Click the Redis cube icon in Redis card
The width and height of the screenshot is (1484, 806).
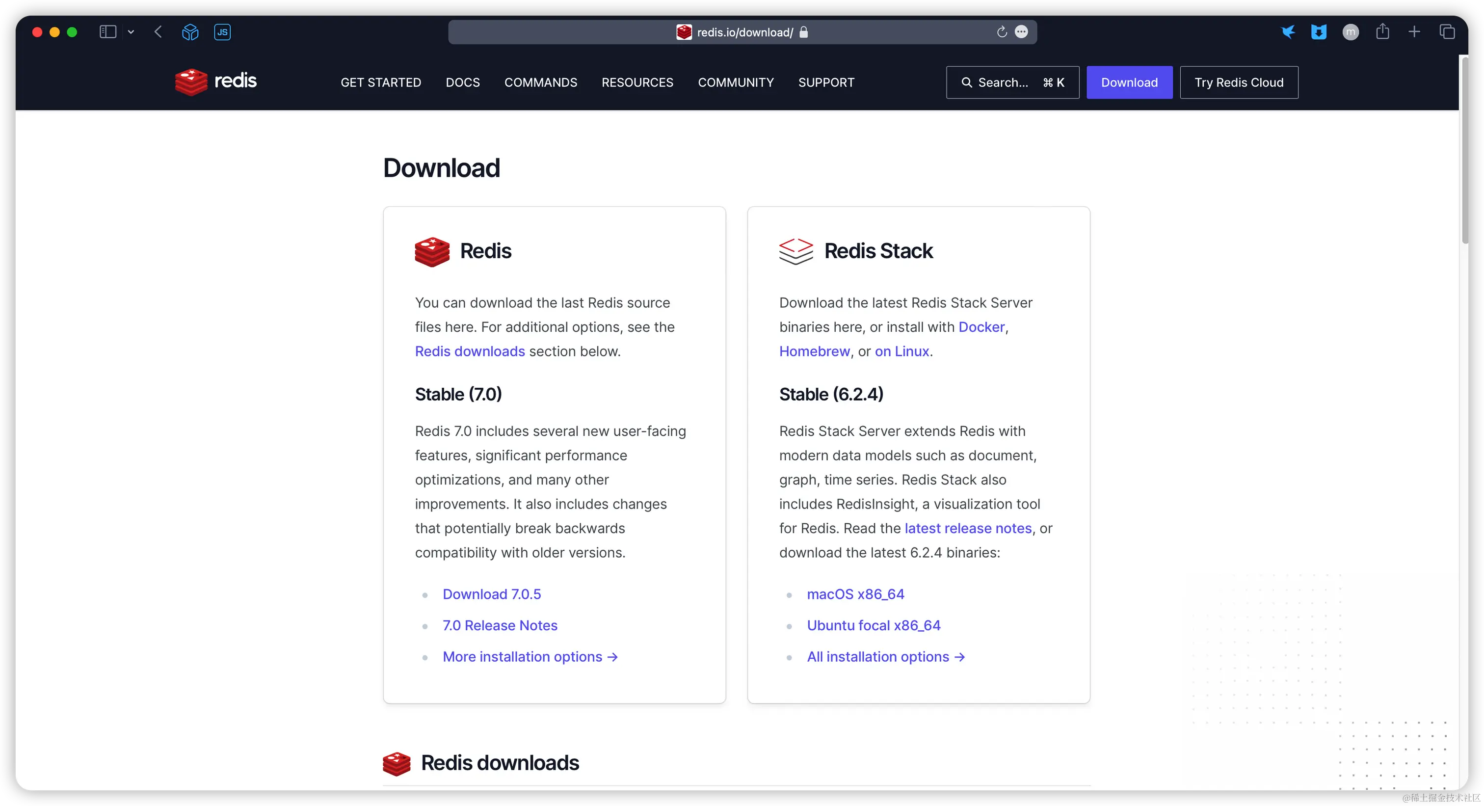(432, 252)
